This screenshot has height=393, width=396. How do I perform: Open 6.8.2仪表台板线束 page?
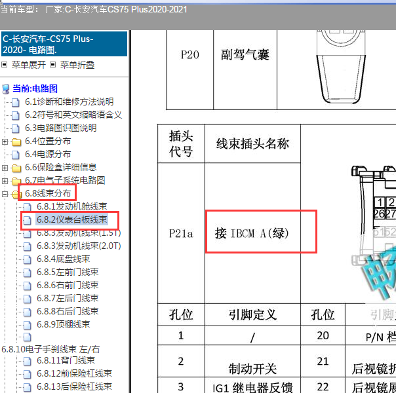click(71, 219)
